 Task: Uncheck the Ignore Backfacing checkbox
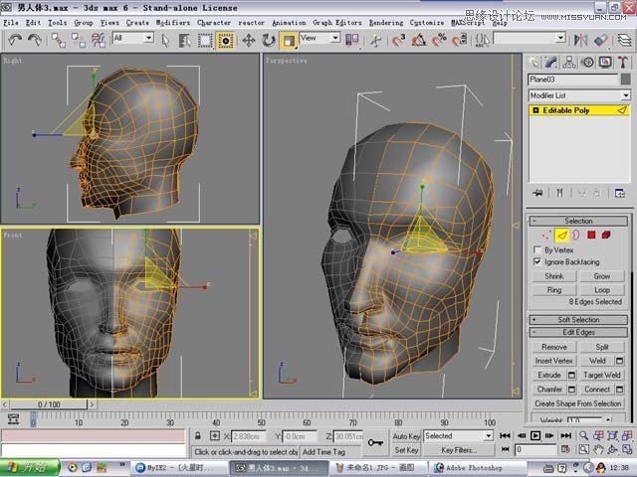(537, 261)
